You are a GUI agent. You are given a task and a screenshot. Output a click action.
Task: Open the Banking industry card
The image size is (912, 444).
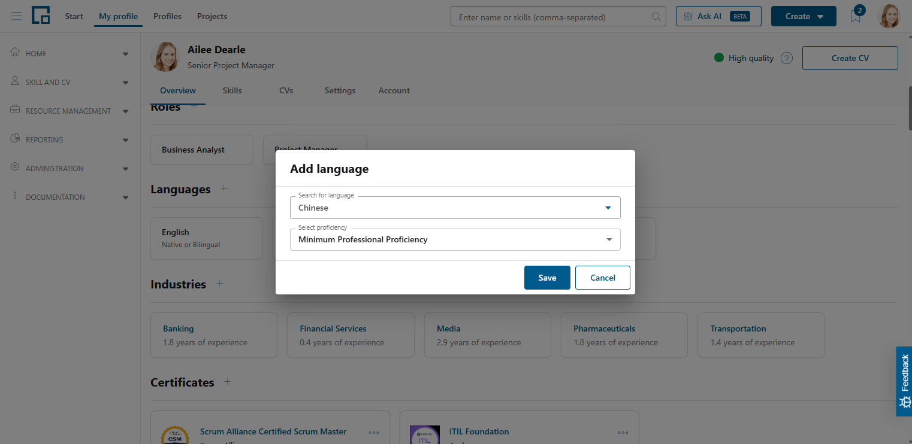[214, 335]
